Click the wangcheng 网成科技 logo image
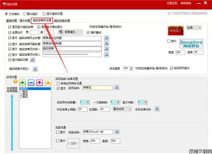 pyautogui.click(x=191, y=44)
